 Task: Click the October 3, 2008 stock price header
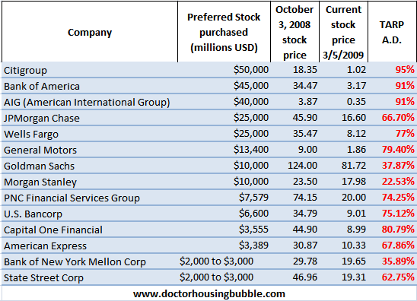(x=294, y=32)
